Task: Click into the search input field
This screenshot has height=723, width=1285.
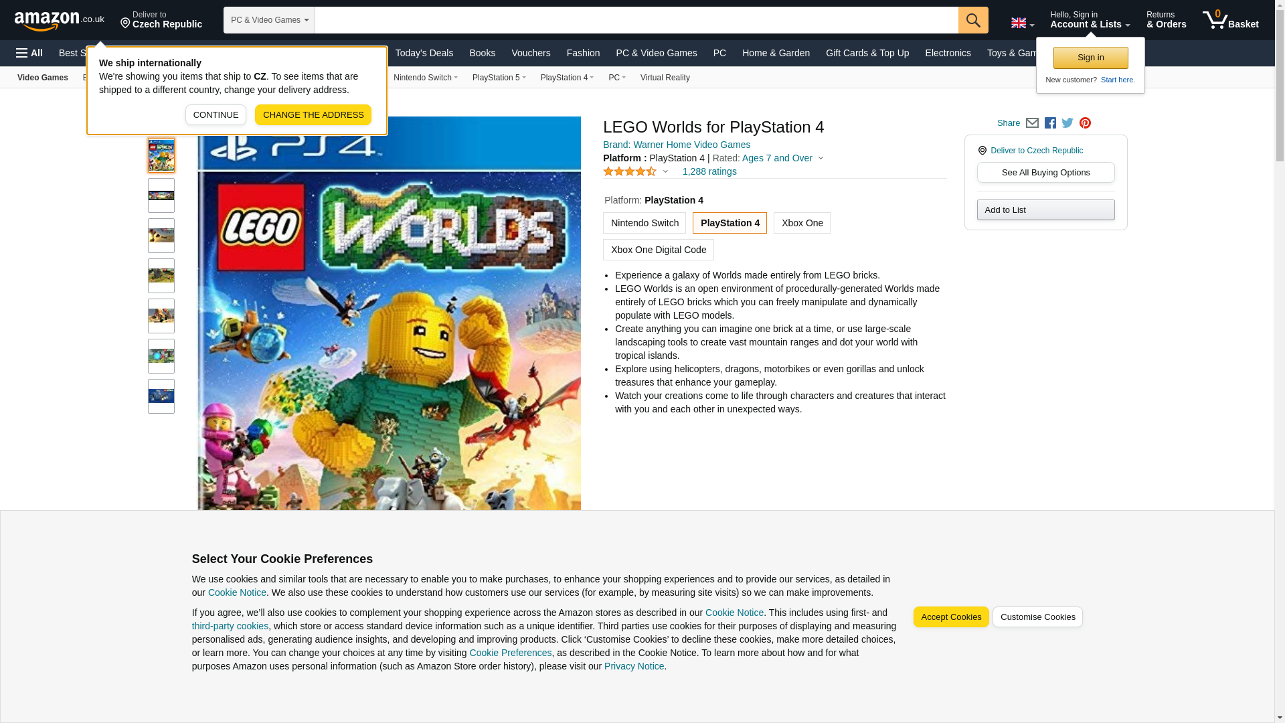Action: point(636,20)
